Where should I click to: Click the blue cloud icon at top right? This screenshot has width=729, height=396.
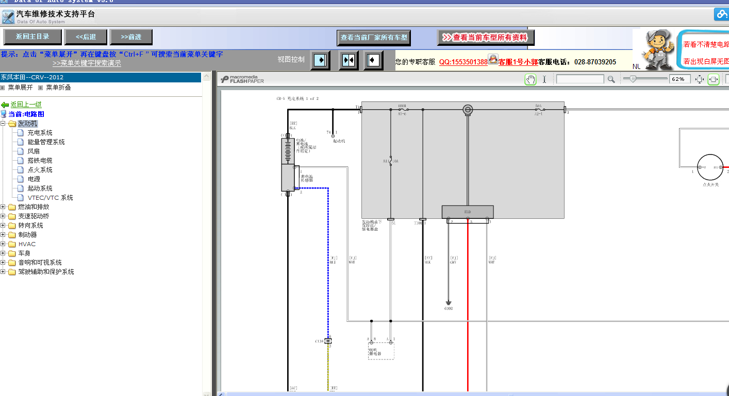pyautogui.click(x=721, y=14)
